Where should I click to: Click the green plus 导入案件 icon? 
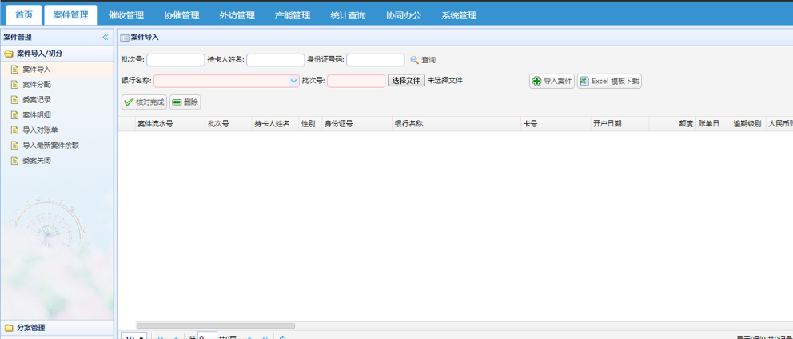coord(536,81)
